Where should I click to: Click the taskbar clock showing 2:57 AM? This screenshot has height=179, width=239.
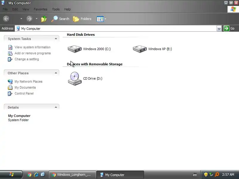pyautogui.click(x=228, y=175)
